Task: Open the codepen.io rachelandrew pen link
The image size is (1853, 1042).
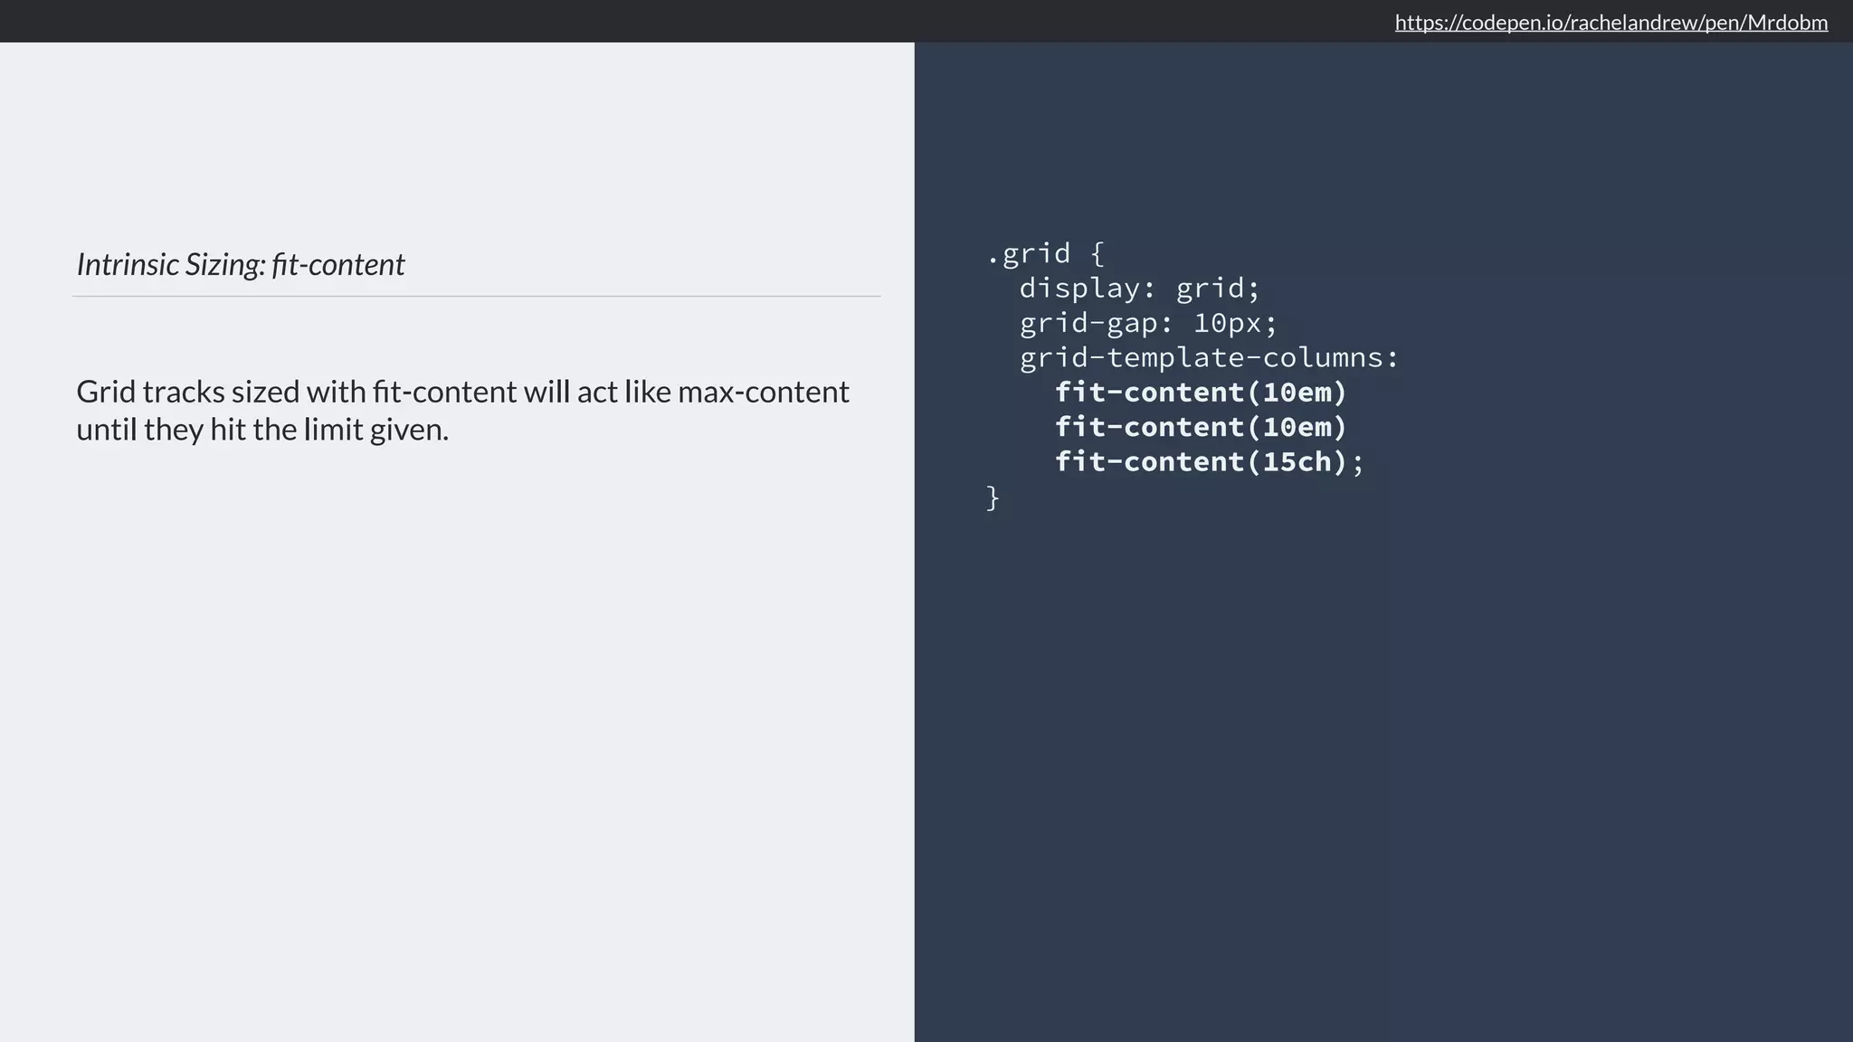Action: tap(1611, 23)
